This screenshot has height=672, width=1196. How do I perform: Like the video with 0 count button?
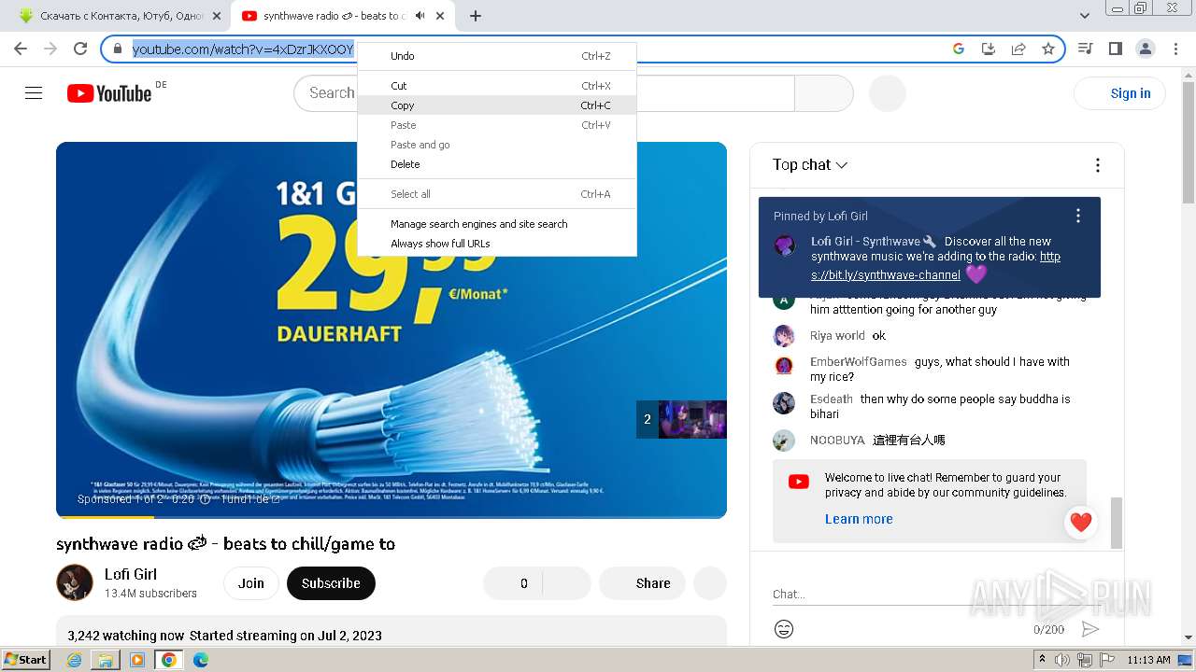coord(512,583)
